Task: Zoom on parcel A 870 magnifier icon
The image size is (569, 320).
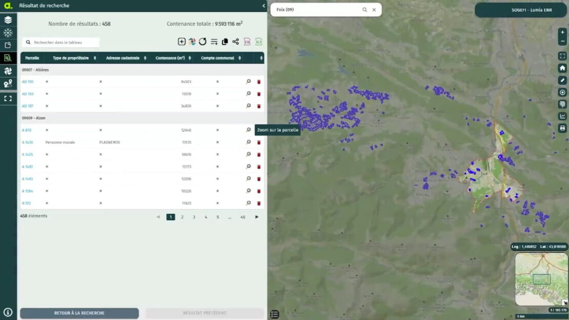Action: pyautogui.click(x=249, y=130)
